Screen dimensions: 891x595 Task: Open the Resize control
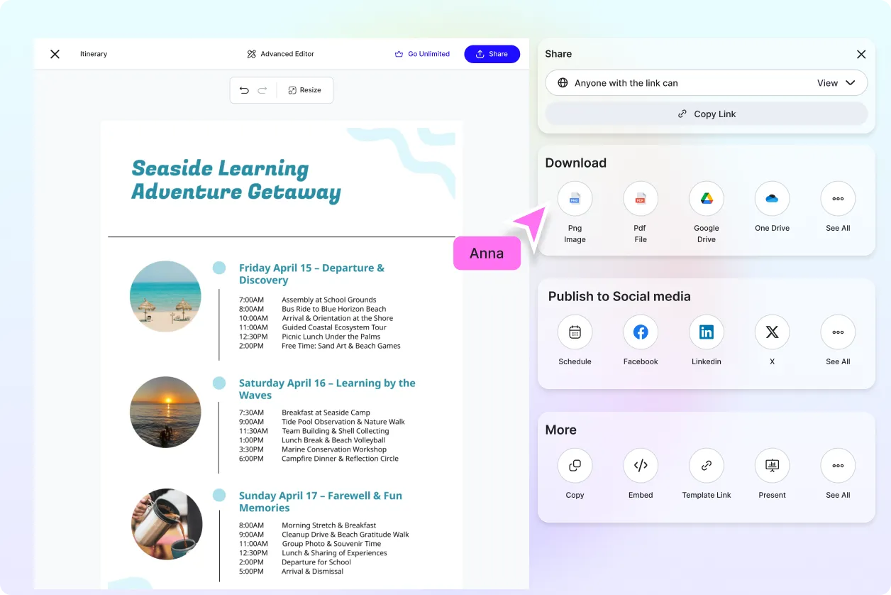(305, 90)
